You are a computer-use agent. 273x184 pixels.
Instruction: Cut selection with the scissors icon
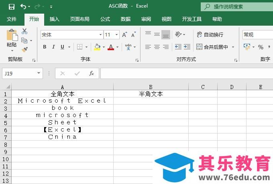(24, 31)
